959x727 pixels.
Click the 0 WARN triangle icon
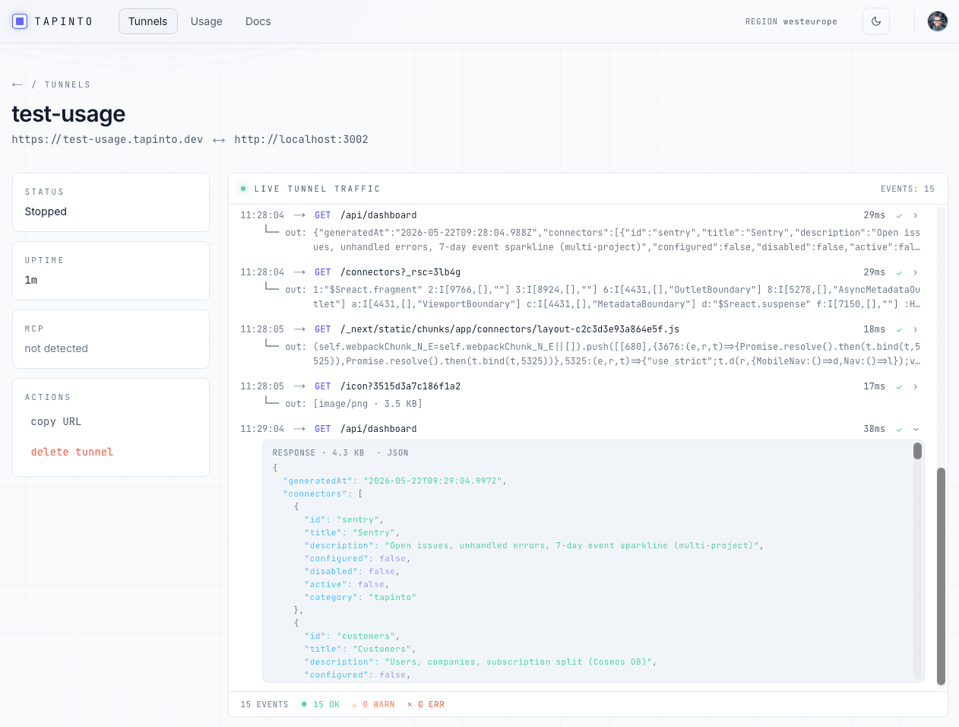355,704
